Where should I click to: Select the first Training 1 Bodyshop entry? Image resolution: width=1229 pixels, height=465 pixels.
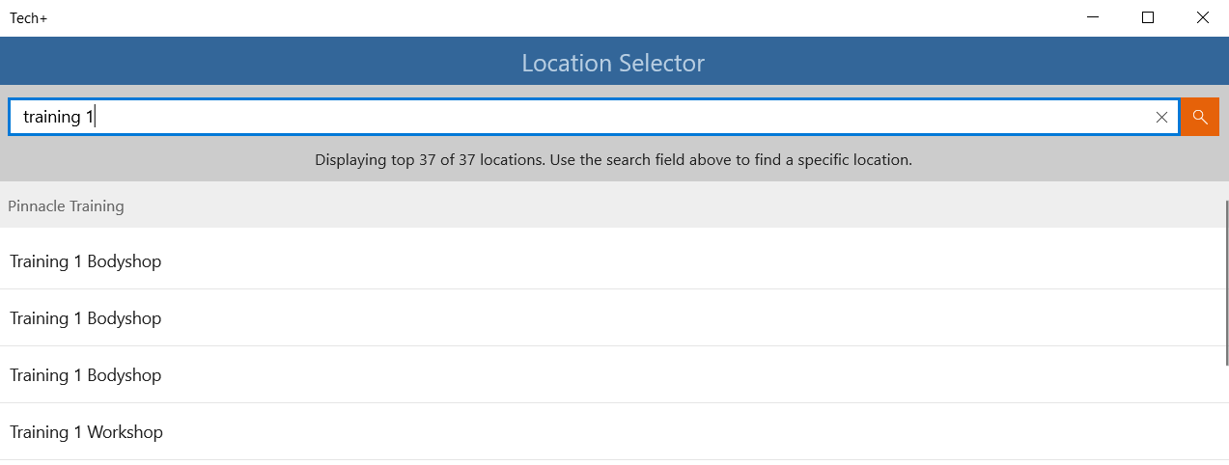click(x=614, y=260)
